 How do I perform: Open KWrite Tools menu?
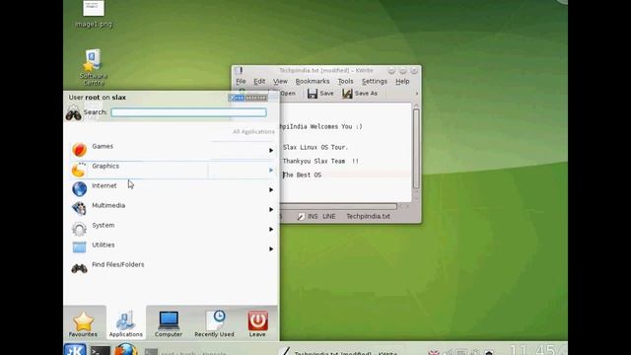click(x=345, y=81)
